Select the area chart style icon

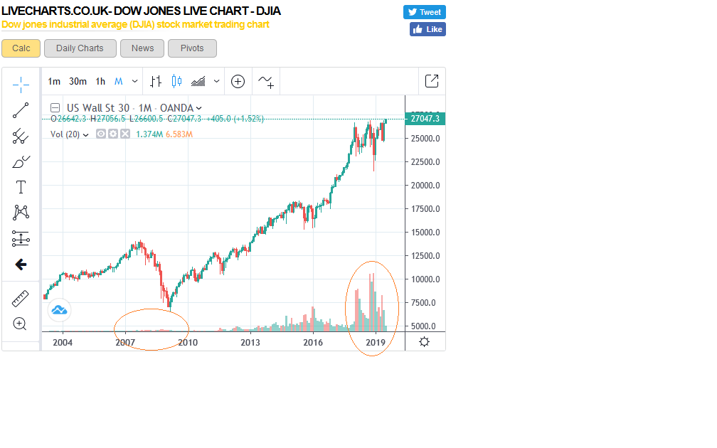coord(198,81)
